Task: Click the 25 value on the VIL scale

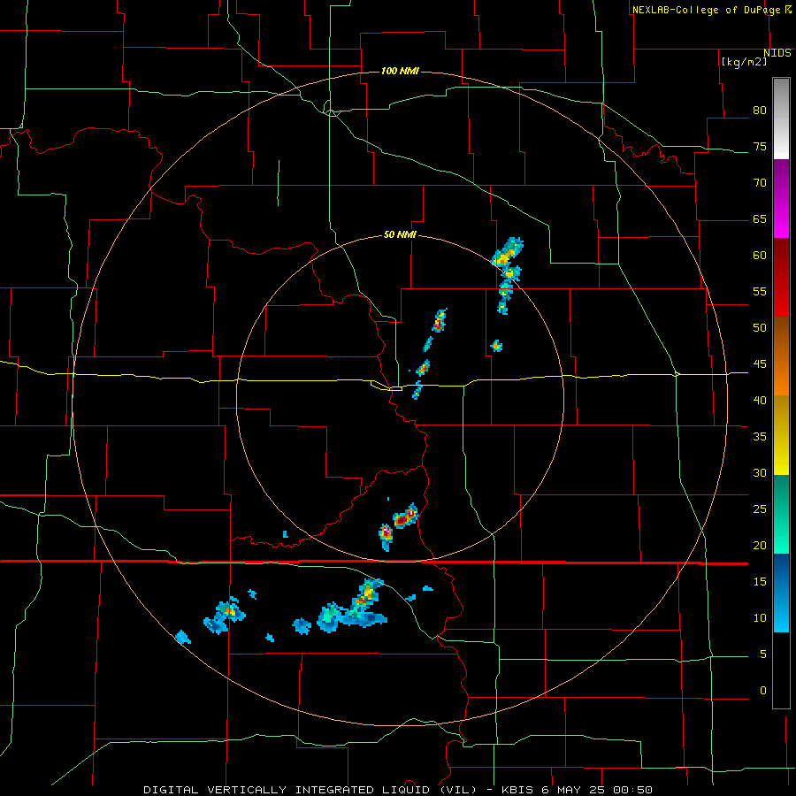Action: (x=760, y=509)
